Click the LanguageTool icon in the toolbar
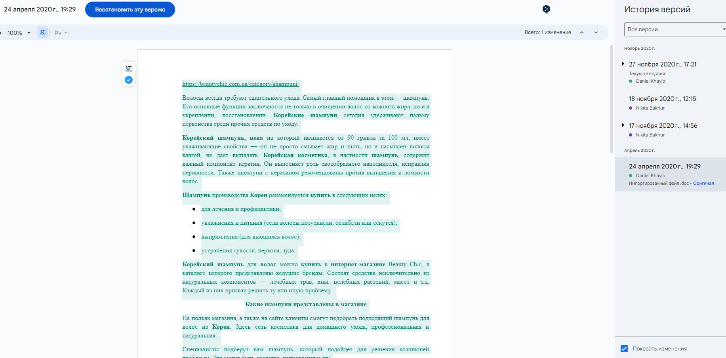Viewport: 726px width, 358px height. [43, 32]
